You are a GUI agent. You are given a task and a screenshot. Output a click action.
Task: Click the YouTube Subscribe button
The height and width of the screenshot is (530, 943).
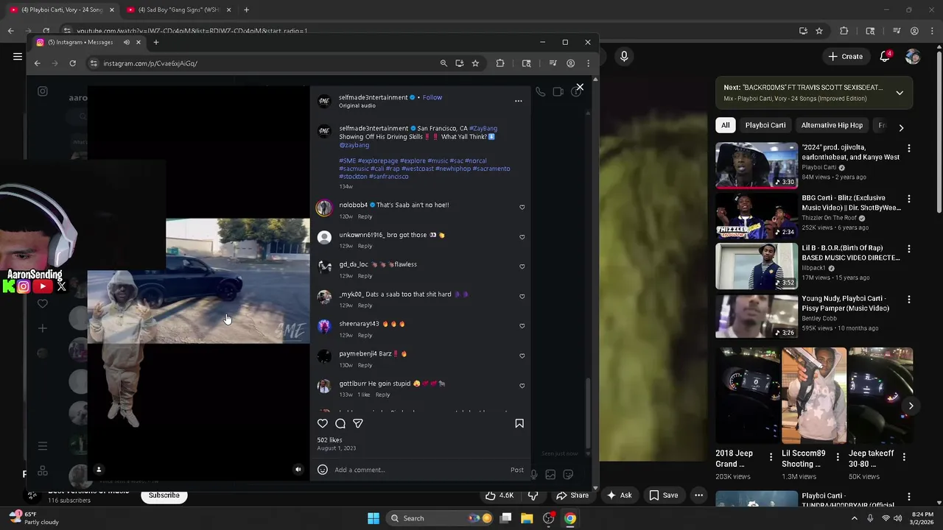click(x=164, y=495)
